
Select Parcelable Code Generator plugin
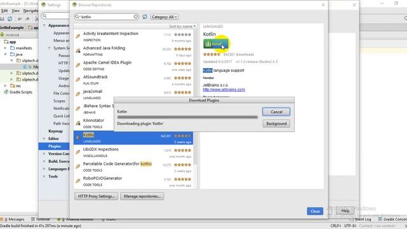[x=134, y=167]
